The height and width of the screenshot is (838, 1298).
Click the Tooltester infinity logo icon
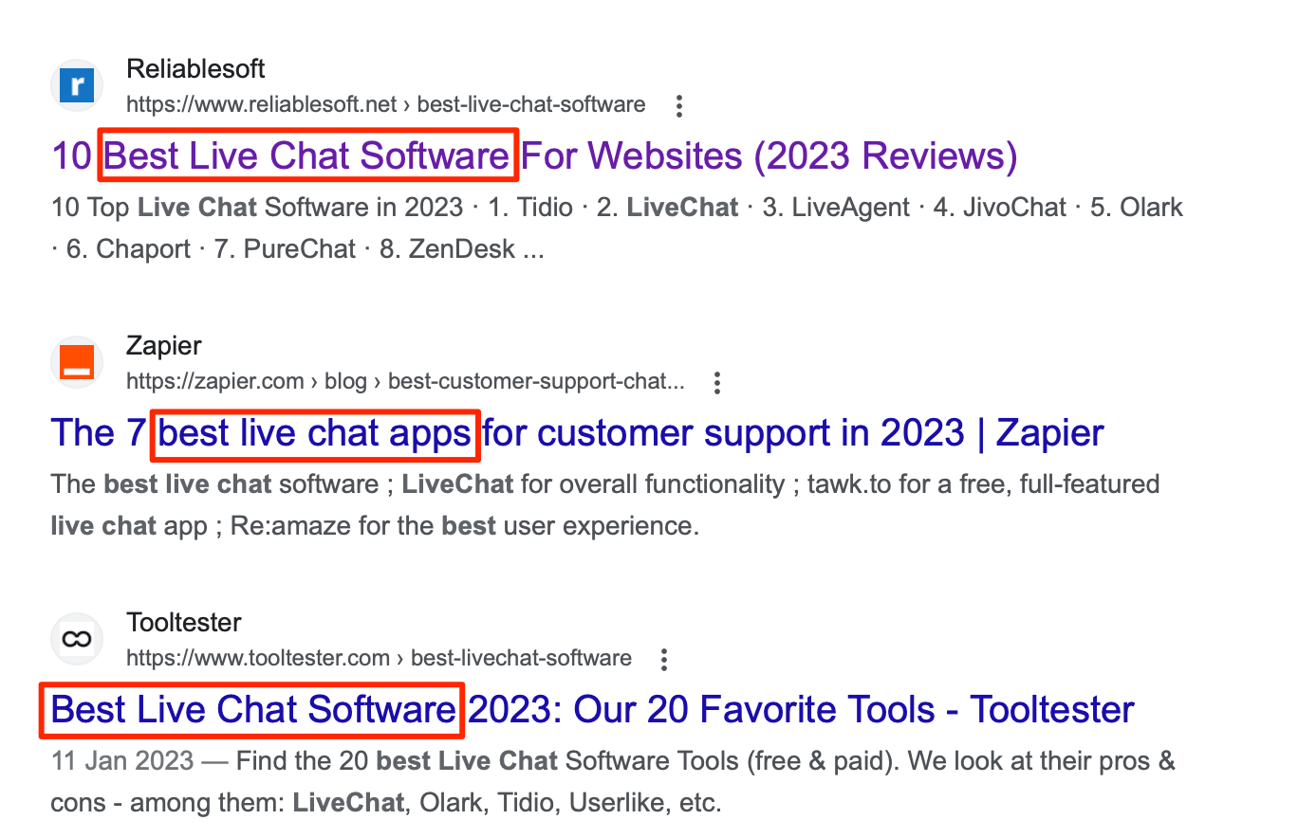tap(77, 640)
